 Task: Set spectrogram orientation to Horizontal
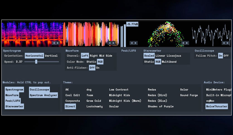click(x=34, y=56)
